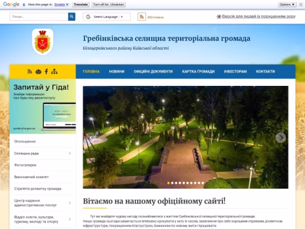305x229 pixels.
Task: Click Turn off for: Ukrainian button
Action: [x=109, y=4]
